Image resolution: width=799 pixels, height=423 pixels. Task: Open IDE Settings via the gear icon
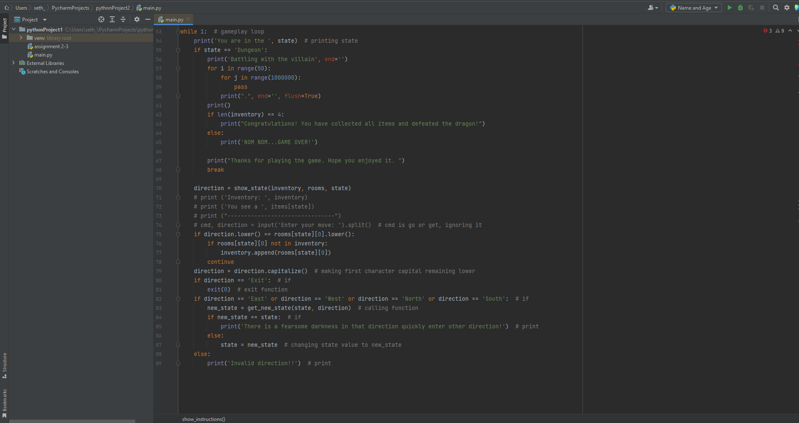pos(787,8)
